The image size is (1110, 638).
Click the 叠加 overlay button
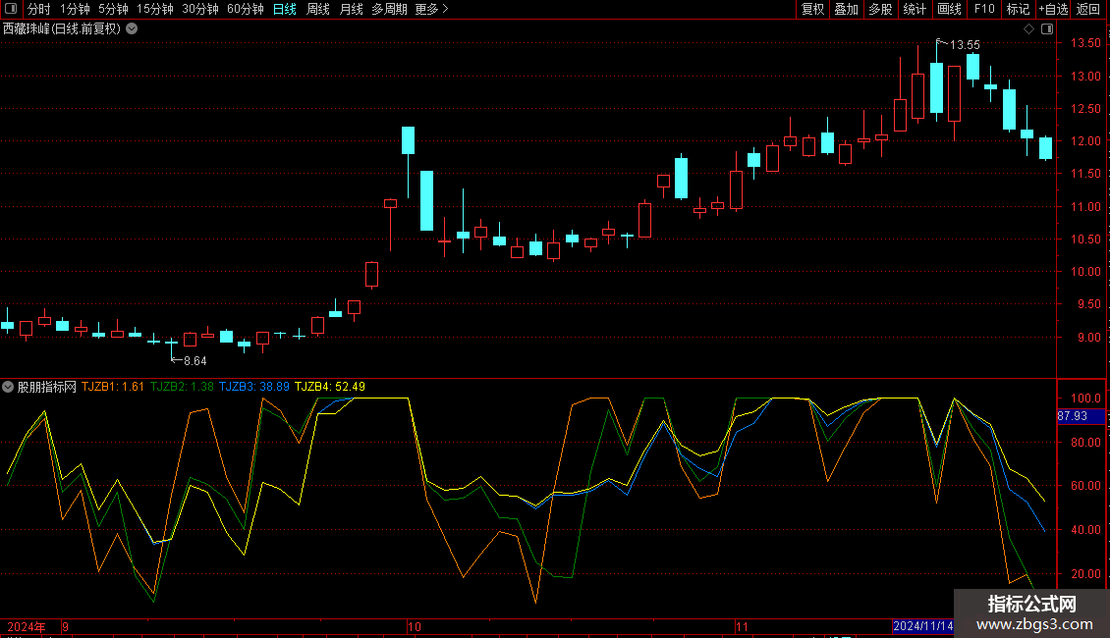click(847, 9)
